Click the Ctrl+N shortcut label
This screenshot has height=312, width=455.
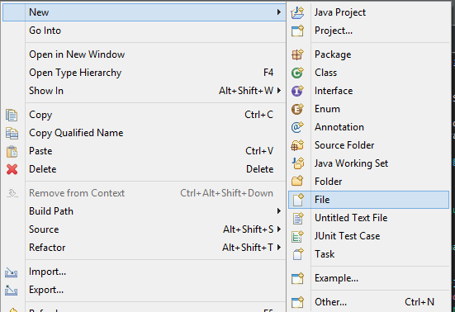419,302
